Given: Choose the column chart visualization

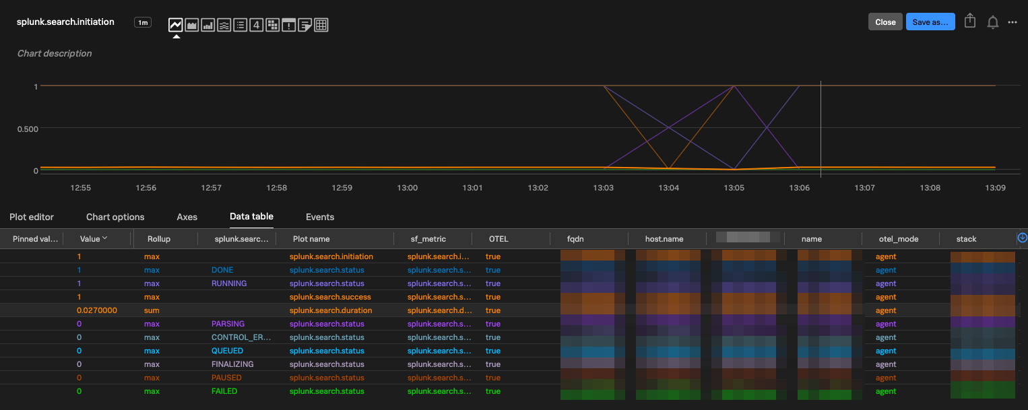Looking at the screenshot, I should click(x=208, y=25).
